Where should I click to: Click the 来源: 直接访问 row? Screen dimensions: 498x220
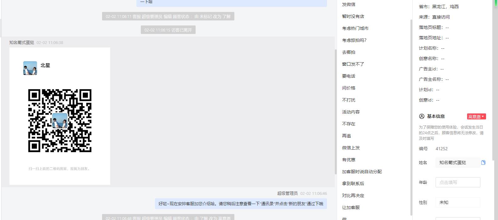click(x=434, y=17)
